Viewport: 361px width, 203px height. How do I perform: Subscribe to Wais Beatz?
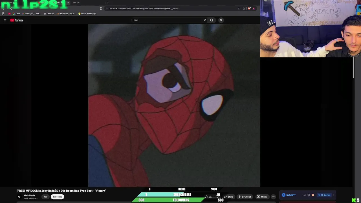click(57, 197)
